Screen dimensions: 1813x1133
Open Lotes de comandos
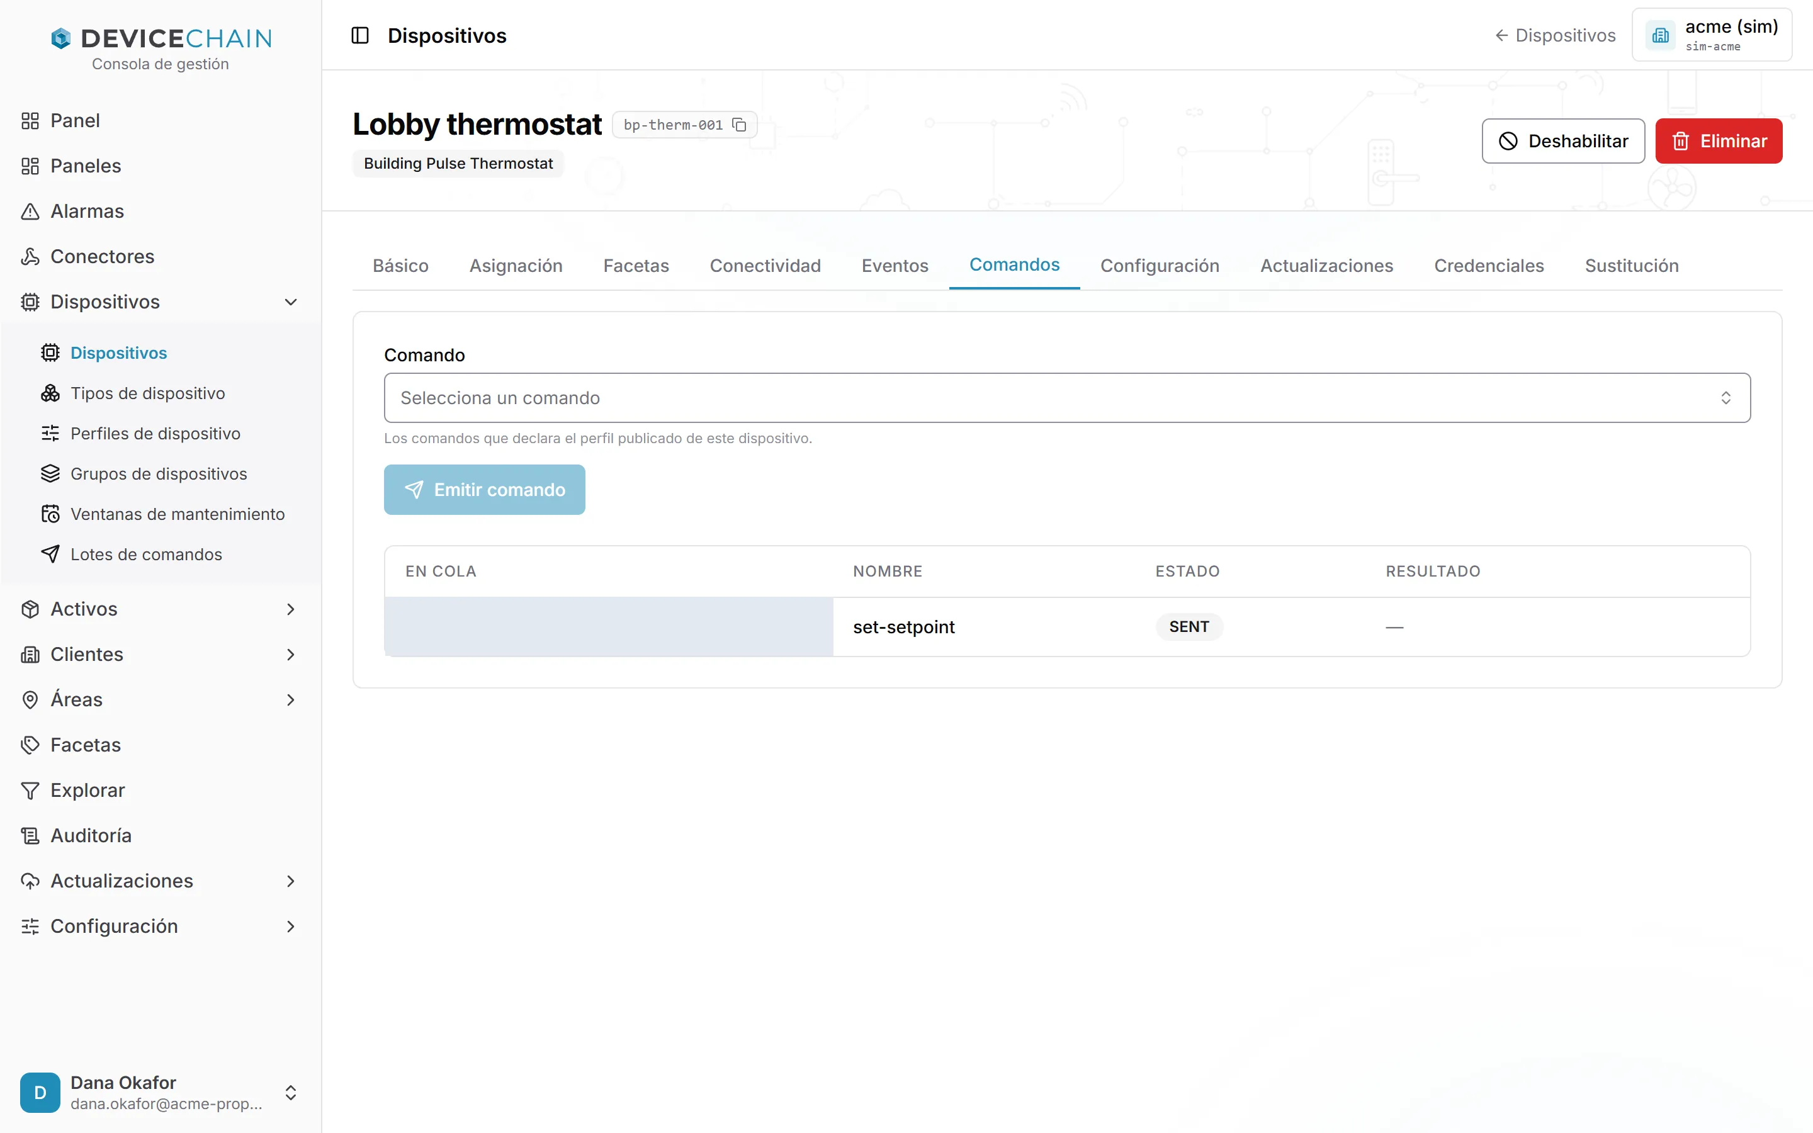click(171, 555)
